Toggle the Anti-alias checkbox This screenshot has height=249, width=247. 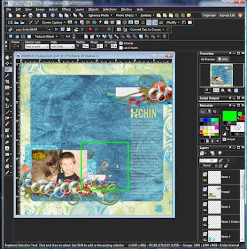(121, 43)
